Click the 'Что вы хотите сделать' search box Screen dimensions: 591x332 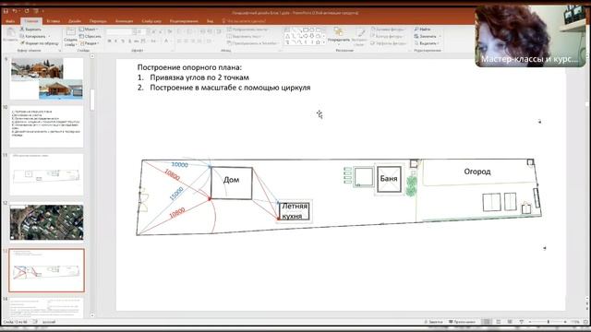pyautogui.click(x=244, y=21)
